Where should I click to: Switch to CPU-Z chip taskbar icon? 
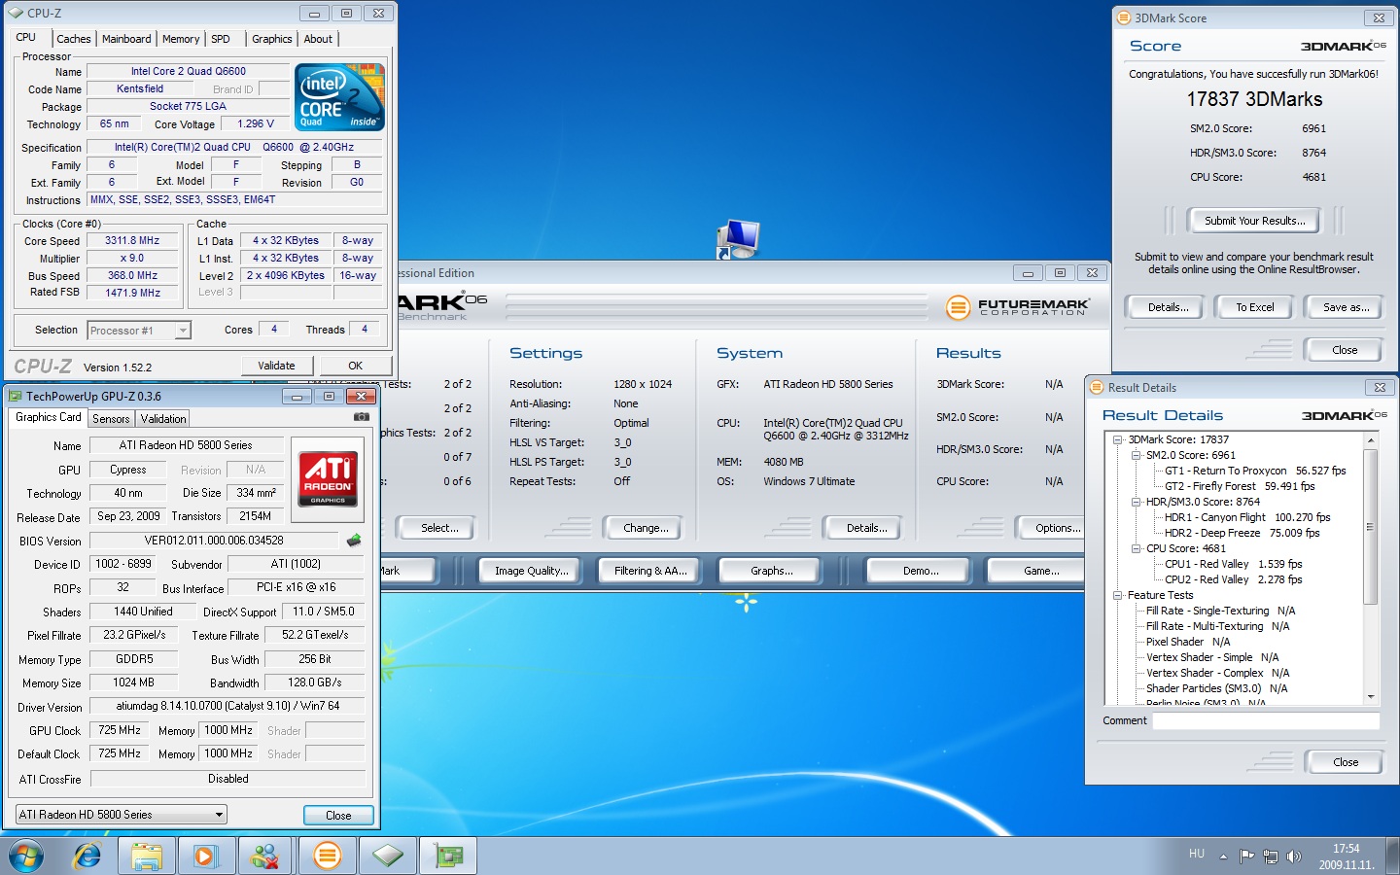388,856
